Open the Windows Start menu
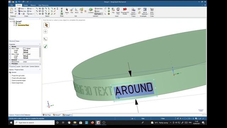 [11, 123]
